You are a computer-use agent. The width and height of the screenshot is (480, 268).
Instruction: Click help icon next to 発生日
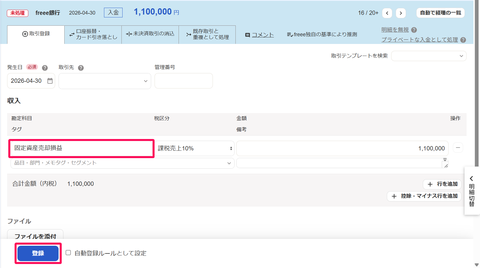(45, 68)
